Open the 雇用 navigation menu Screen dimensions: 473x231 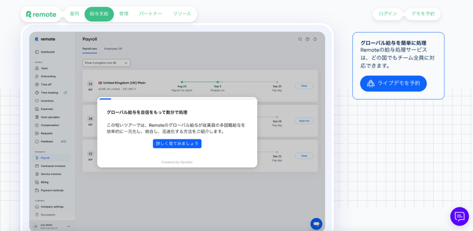click(74, 14)
